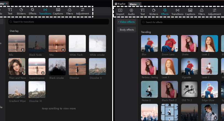
Task: Select the Black smoke transition
Action: click(x=57, y=67)
